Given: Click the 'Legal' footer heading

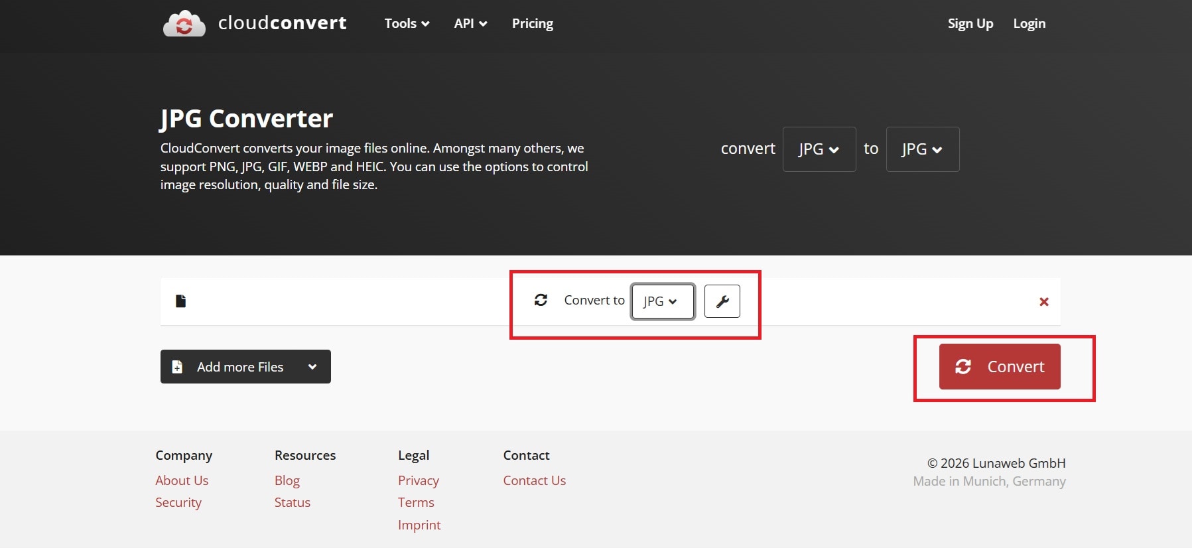Looking at the screenshot, I should [x=414, y=455].
